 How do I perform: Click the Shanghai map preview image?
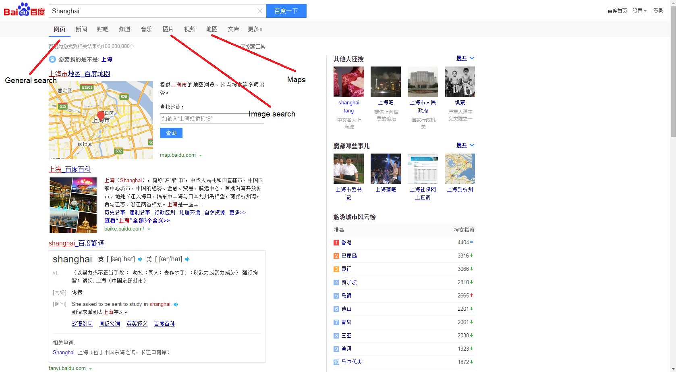pyautogui.click(x=101, y=120)
